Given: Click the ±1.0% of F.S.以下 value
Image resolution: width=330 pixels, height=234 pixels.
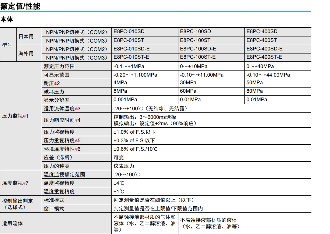Looking at the screenshot, I should [x=135, y=132].
